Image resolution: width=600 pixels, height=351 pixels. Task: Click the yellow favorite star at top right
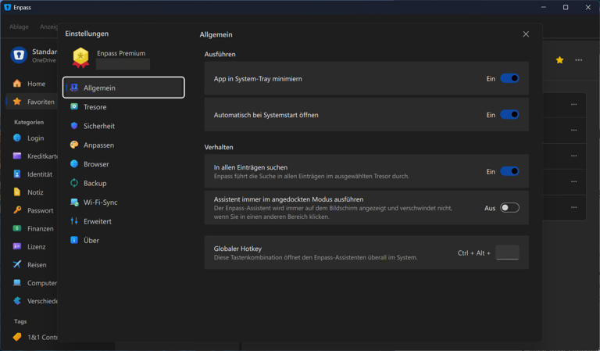click(x=560, y=60)
